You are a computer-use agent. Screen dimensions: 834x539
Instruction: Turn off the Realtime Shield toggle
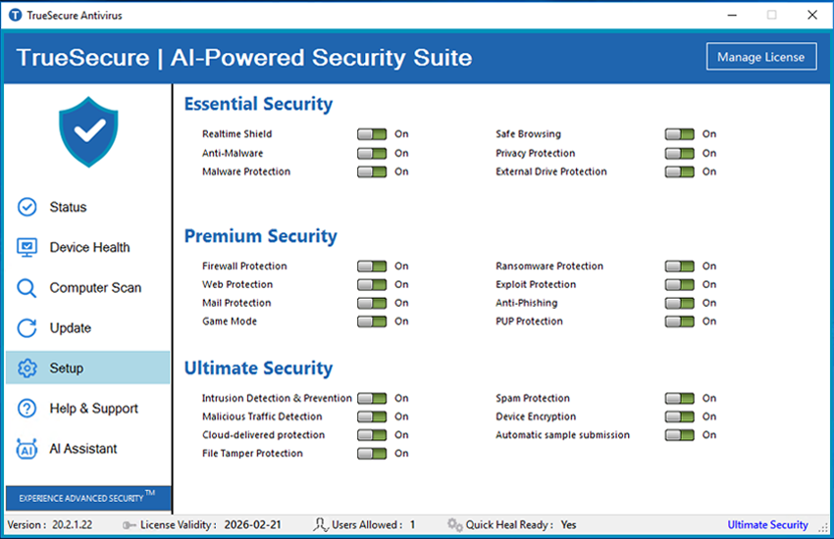pos(372,134)
